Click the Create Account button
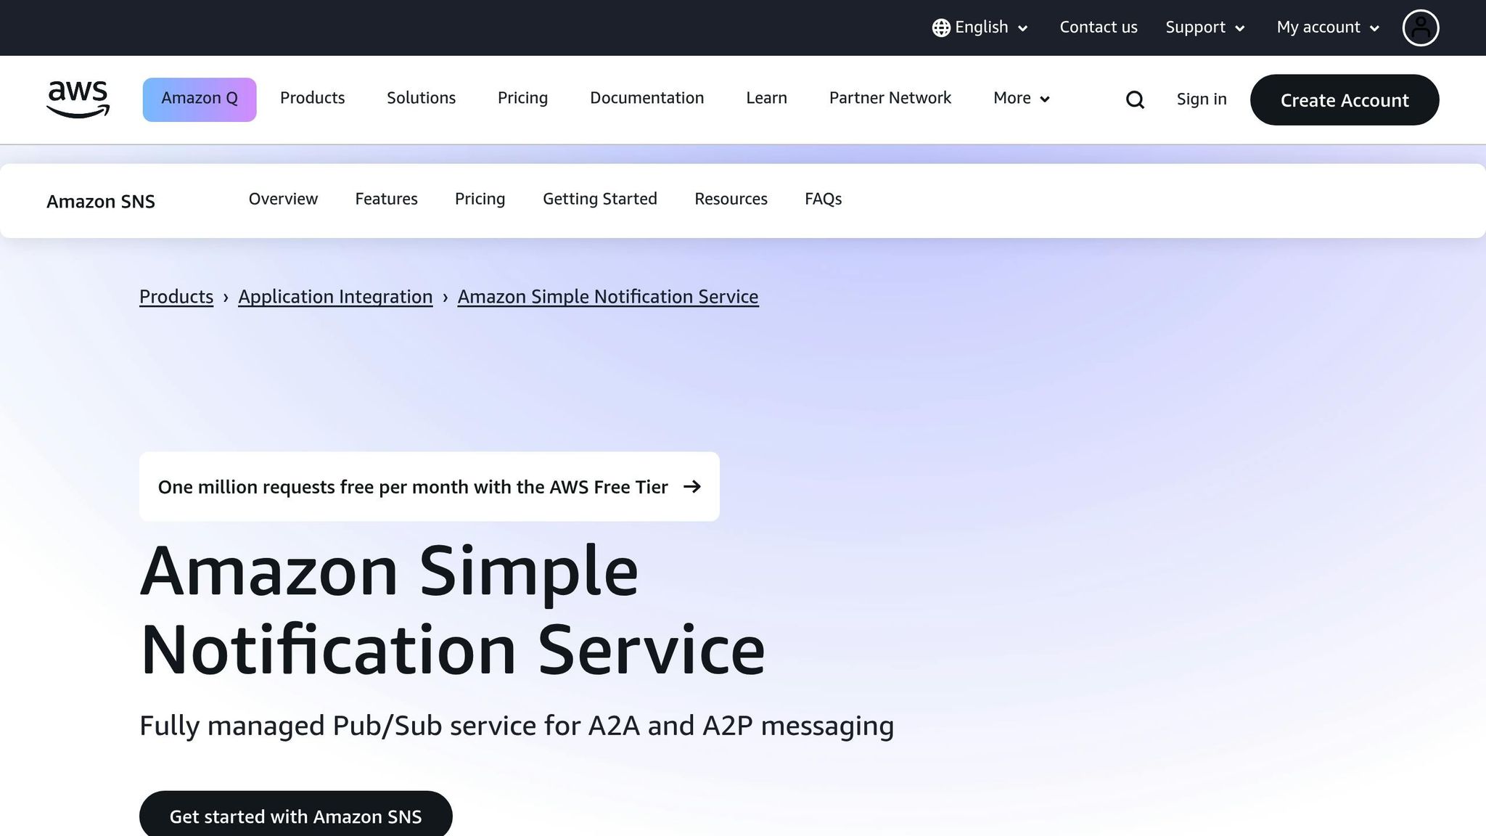Viewport: 1486px width, 836px height. tap(1345, 99)
